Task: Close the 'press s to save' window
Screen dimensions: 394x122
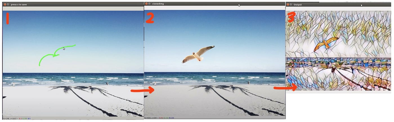Action: [5, 4]
